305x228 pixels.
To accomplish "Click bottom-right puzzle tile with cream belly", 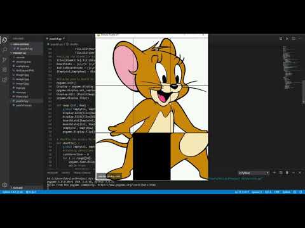I will (x=189, y=156).
